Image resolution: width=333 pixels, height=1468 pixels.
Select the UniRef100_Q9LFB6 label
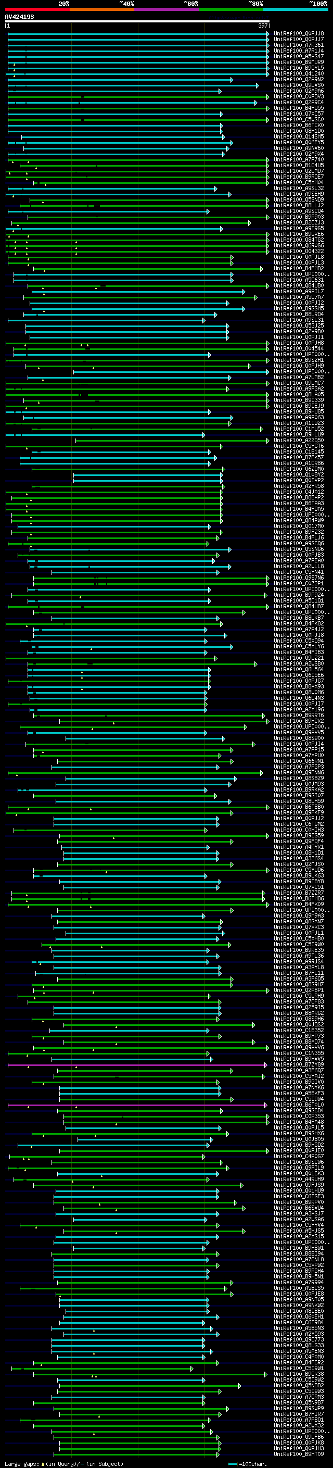(x=299, y=1437)
